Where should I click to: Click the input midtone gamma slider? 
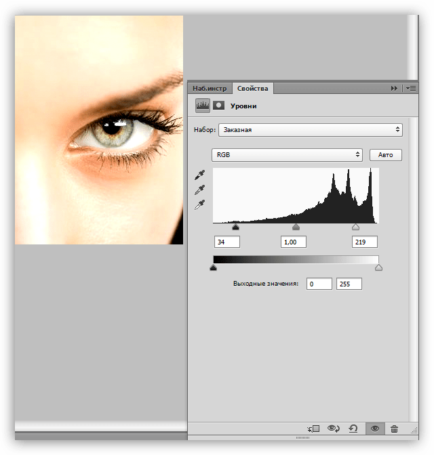coord(296,227)
